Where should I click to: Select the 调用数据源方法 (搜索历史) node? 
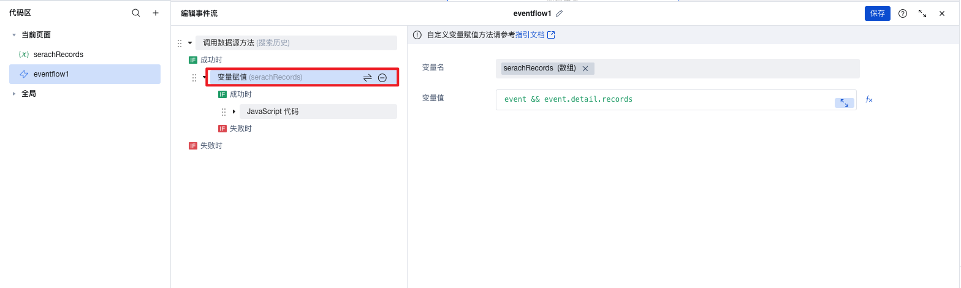point(296,43)
